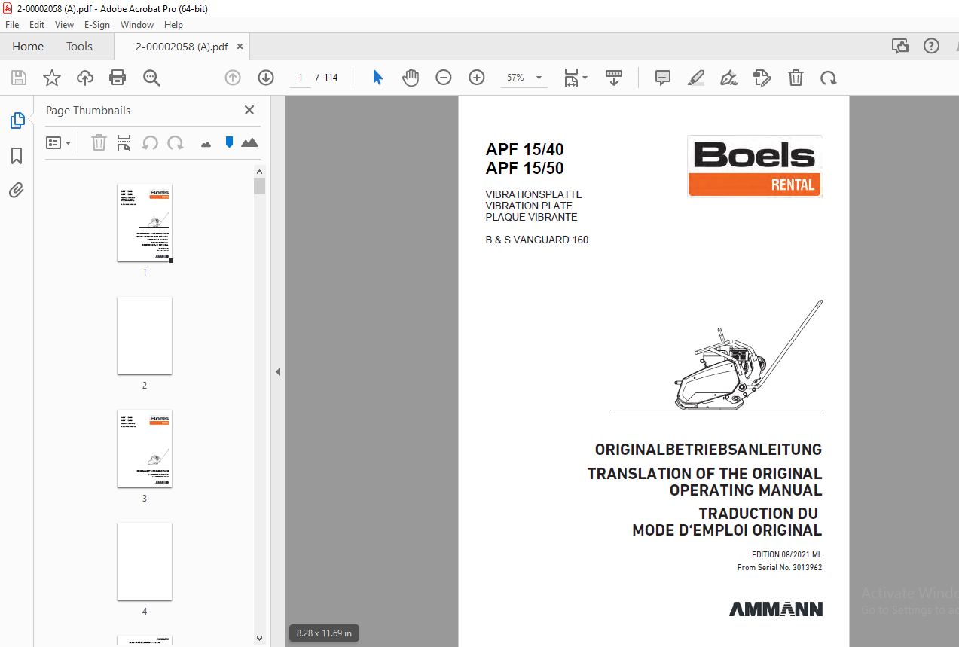The width and height of the screenshot is (959, 647).
Task: Open the Window menu
Action: (x=137, y=24)
